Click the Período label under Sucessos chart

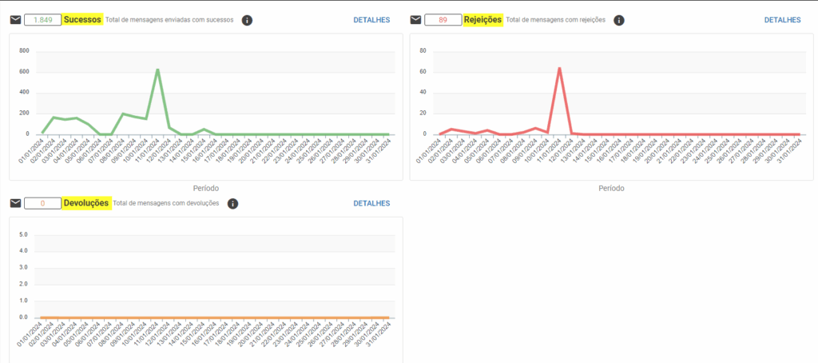coord(205,189)
